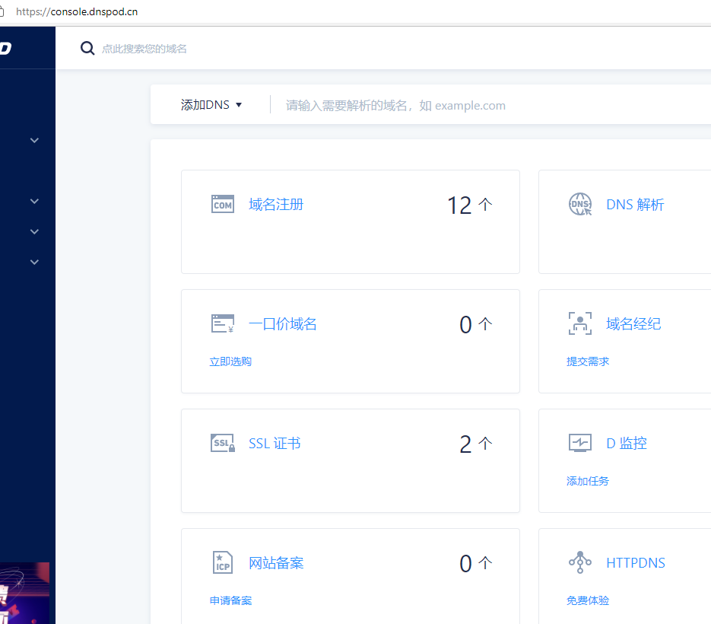Viewport: 711px width, 624px height.
Task: Click the search magnifier icon
Action: (x=87, y=48)
